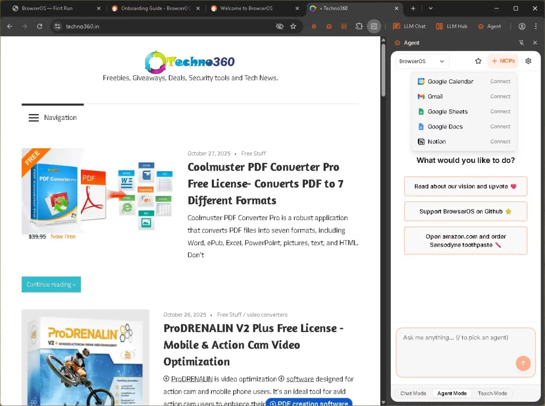Open LLM Chat from the toolbar
This screenshot has width=545, height=406.
(x=409, y=26)
